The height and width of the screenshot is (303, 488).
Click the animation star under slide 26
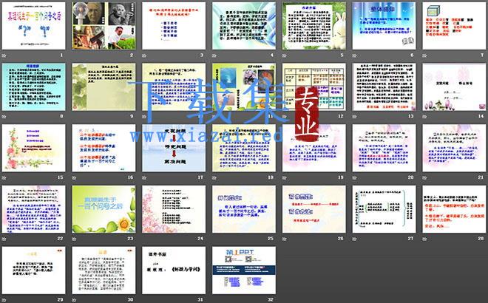tap(284, 239)
